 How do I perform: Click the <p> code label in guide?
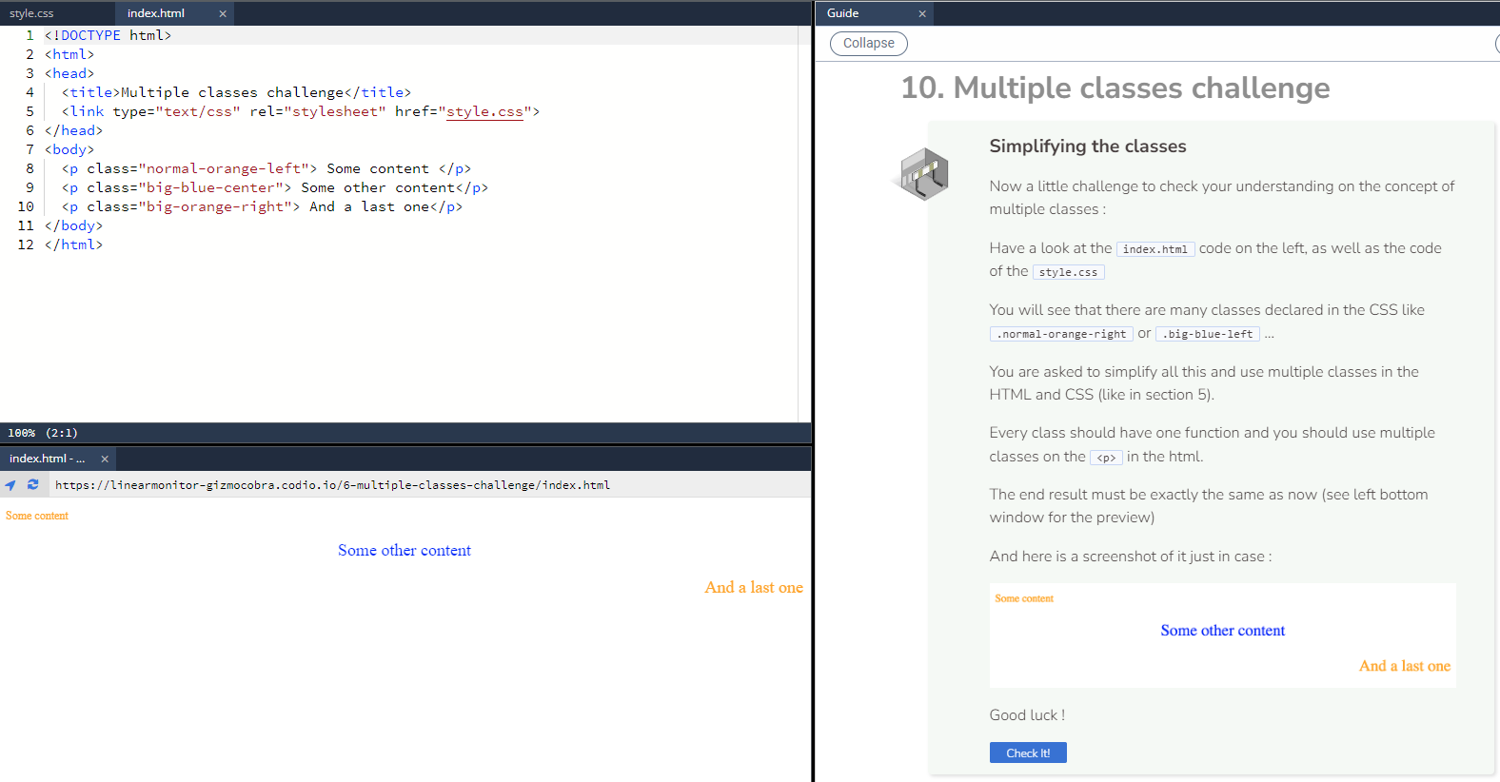(x=1106, y=458)
